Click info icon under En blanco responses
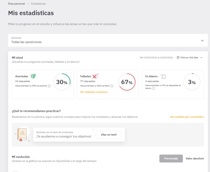This screenshot has width=210, height=172. (x=153, y=88)
